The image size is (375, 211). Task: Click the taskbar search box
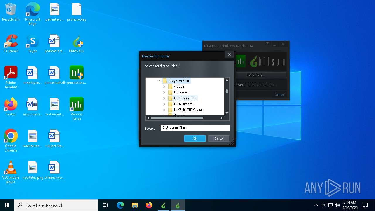point(56,205)
